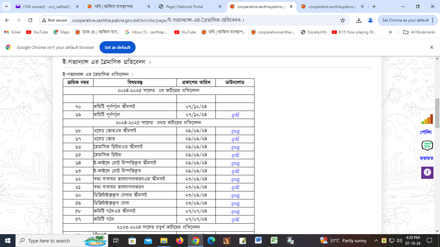Bookmark this page with star icon
Image resolution: width=440 pixels, height=247 pixels.
point(343,20)
